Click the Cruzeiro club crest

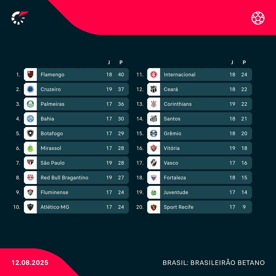(x=30, y=89)
